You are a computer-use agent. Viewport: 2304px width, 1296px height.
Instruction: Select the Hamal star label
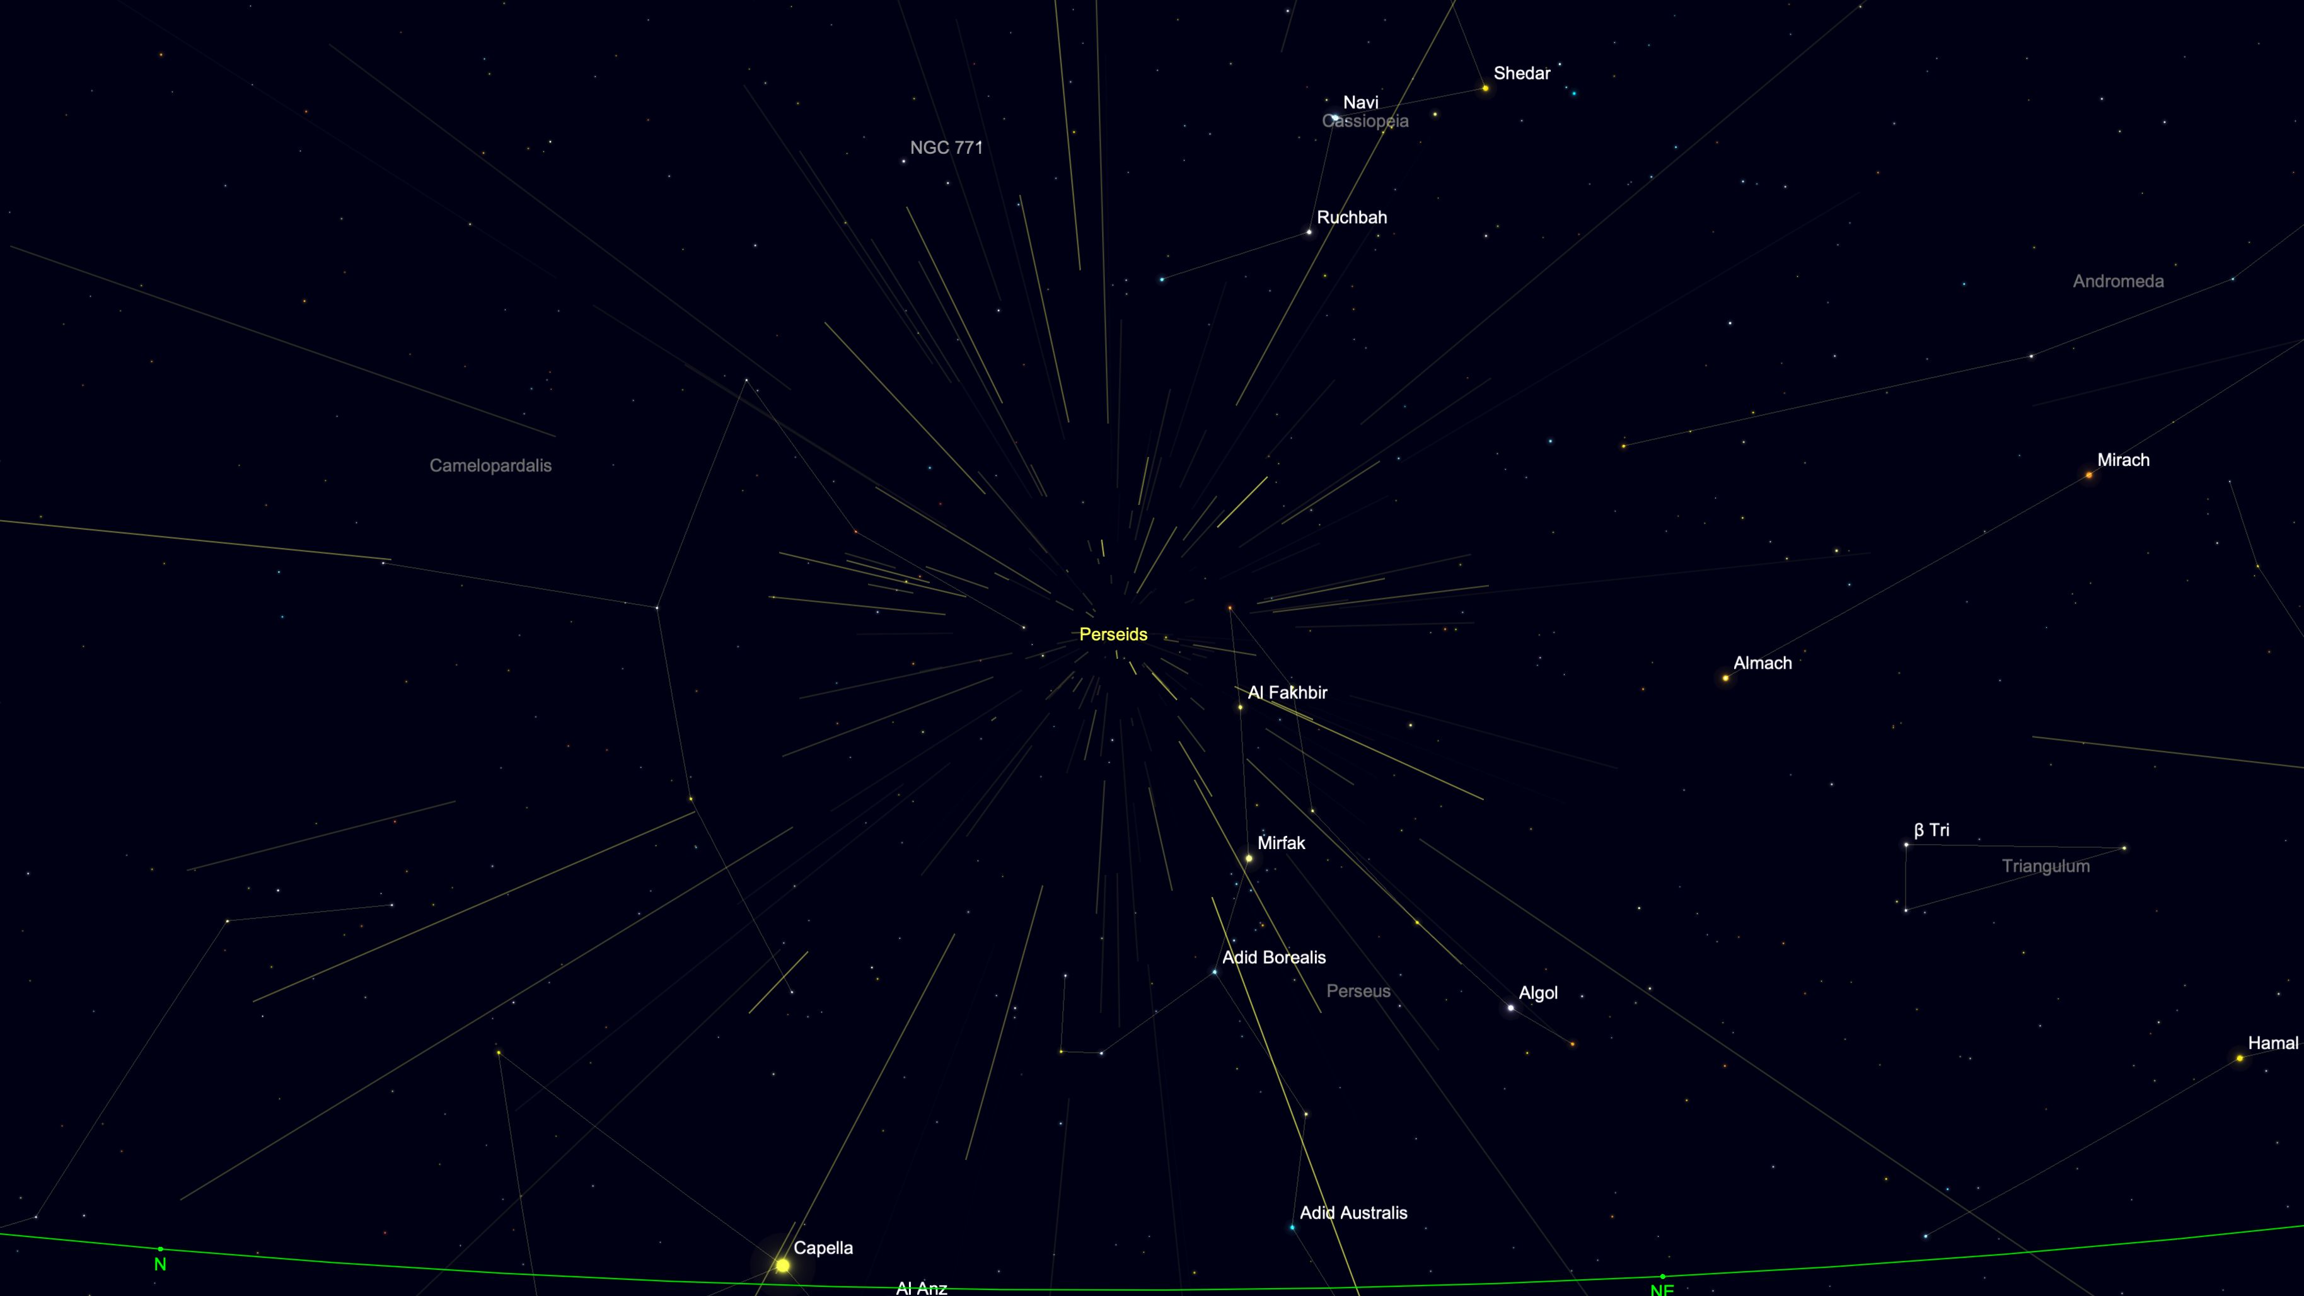point(2272,1043)
